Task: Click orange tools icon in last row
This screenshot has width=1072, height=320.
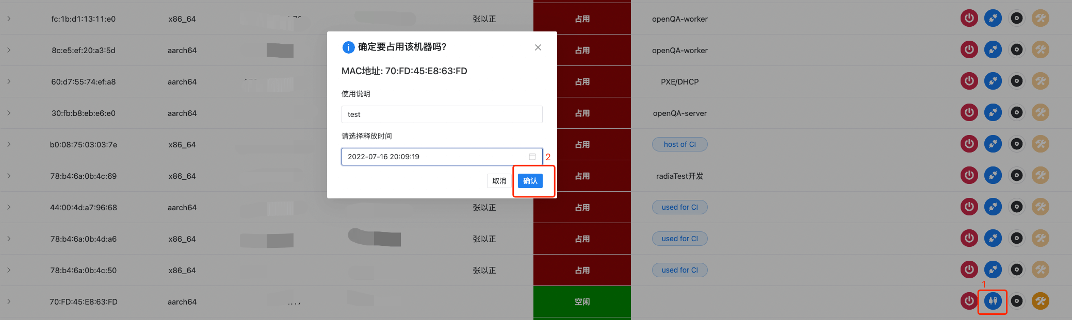Action: pyautogui.click(x=1040, y=301)
